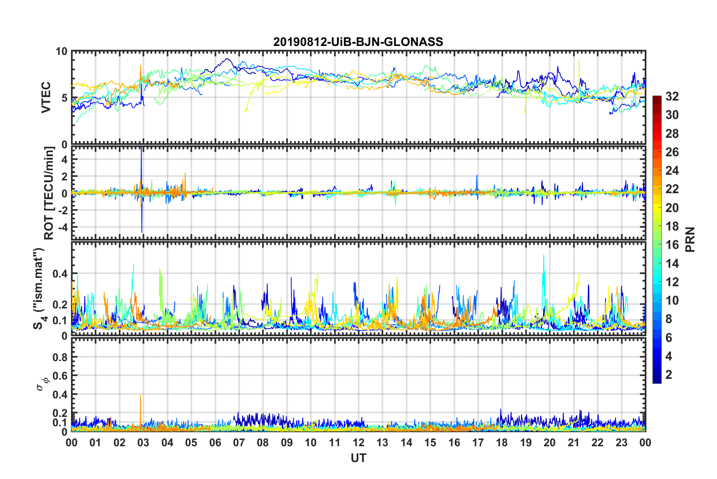Click colorbar tick label 22
The image size is (717, 479).
pos(672,189)
